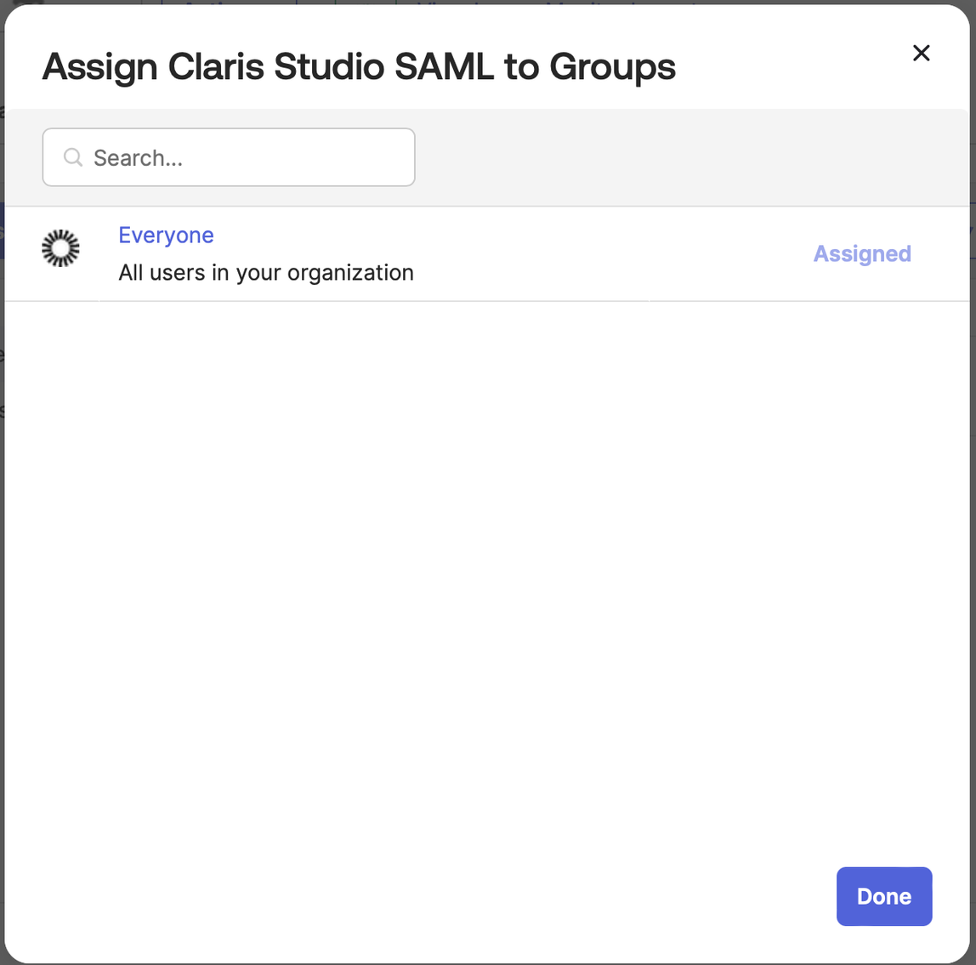Click inside the group search bar
Image resolution: width=976 pixels, height=965 pixels.
pyautogui.click(x=228, y=157)
